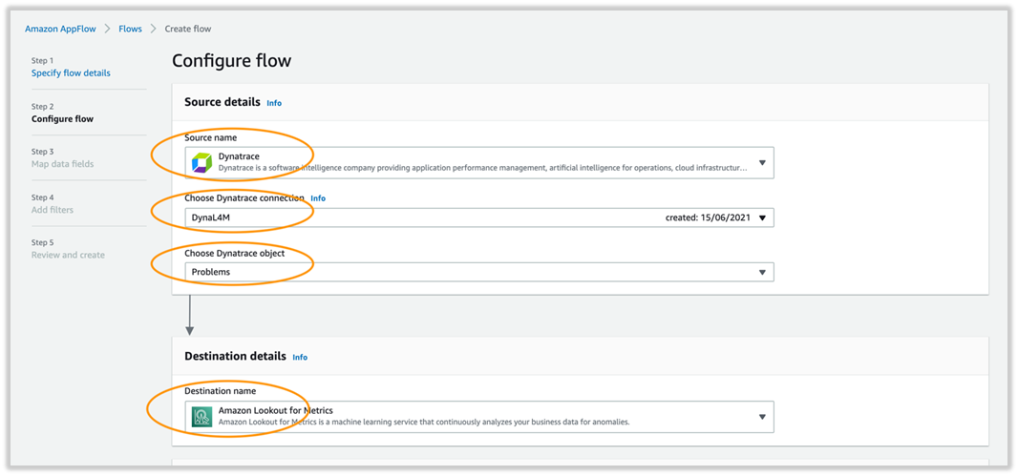Click the Source name label
Viewport: 1018px width, 476px height.
(x=210, y=137)
